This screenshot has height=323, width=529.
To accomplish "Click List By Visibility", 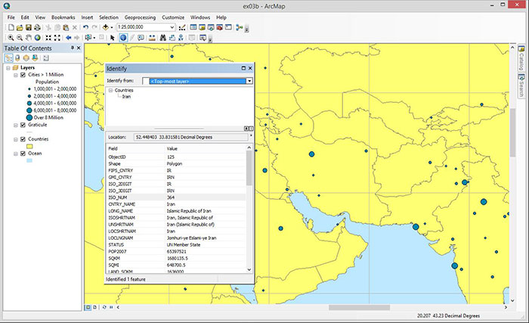I will pos(26,57).
